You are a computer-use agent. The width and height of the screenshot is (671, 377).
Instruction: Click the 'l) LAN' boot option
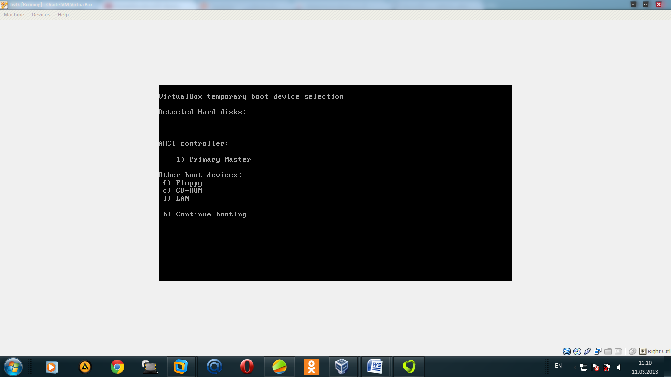[176, 198]
